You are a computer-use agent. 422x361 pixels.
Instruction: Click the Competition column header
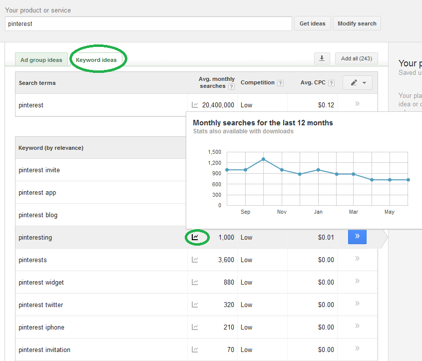click(x=258, y=82)
